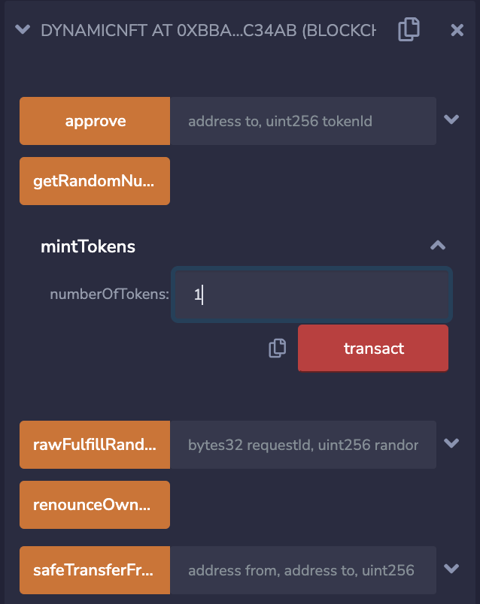Viewport: 480px width, 604px height.
Task: Expand the safeTransferFrom parameters
Action: 451,569
